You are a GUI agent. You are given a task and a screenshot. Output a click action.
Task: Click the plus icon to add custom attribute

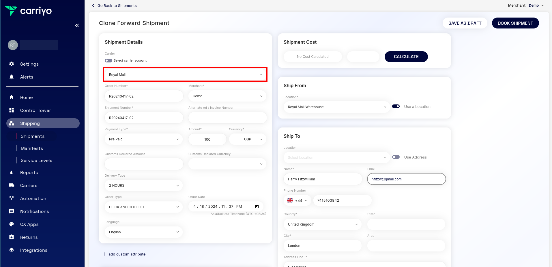[x=104, y=254]
